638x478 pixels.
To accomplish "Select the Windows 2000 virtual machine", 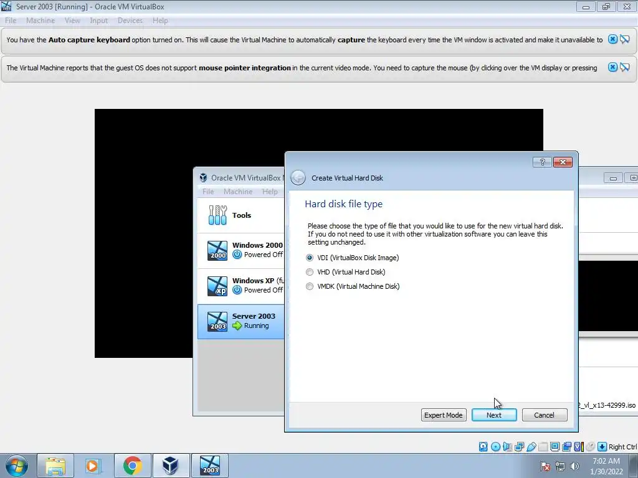I will pyautogui.click(x=241, y=250).
